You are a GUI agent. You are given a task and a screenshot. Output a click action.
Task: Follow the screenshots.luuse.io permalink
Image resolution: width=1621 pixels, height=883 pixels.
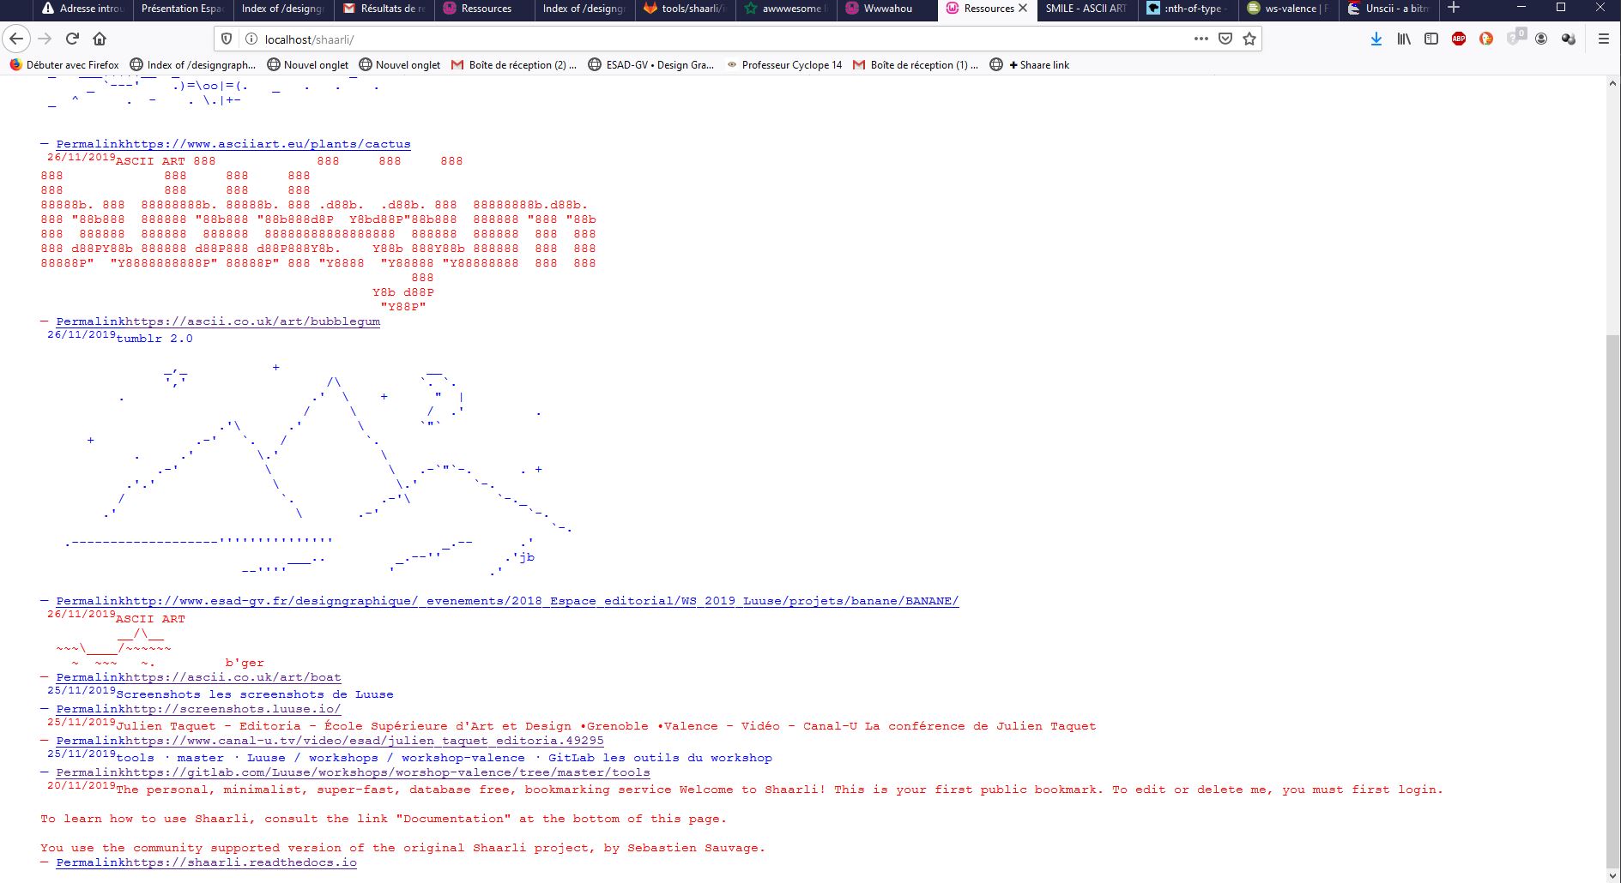(x=198, y=709)
